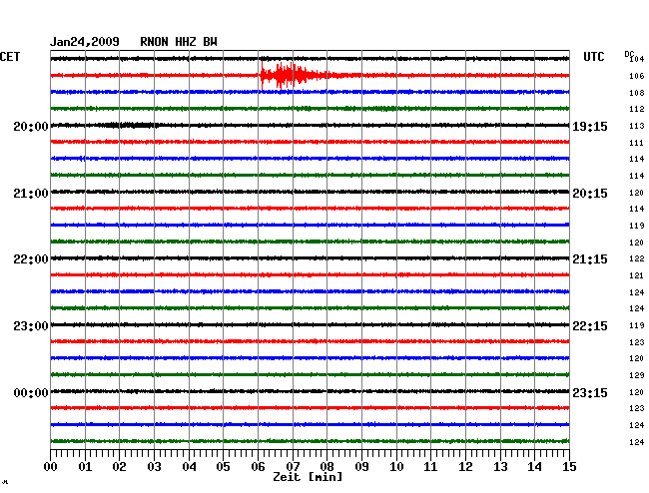Image resolution: width=649 pixels, height=493 pixels.
Task: Click the 19:15 UTC time label
Action: [590, 126]
